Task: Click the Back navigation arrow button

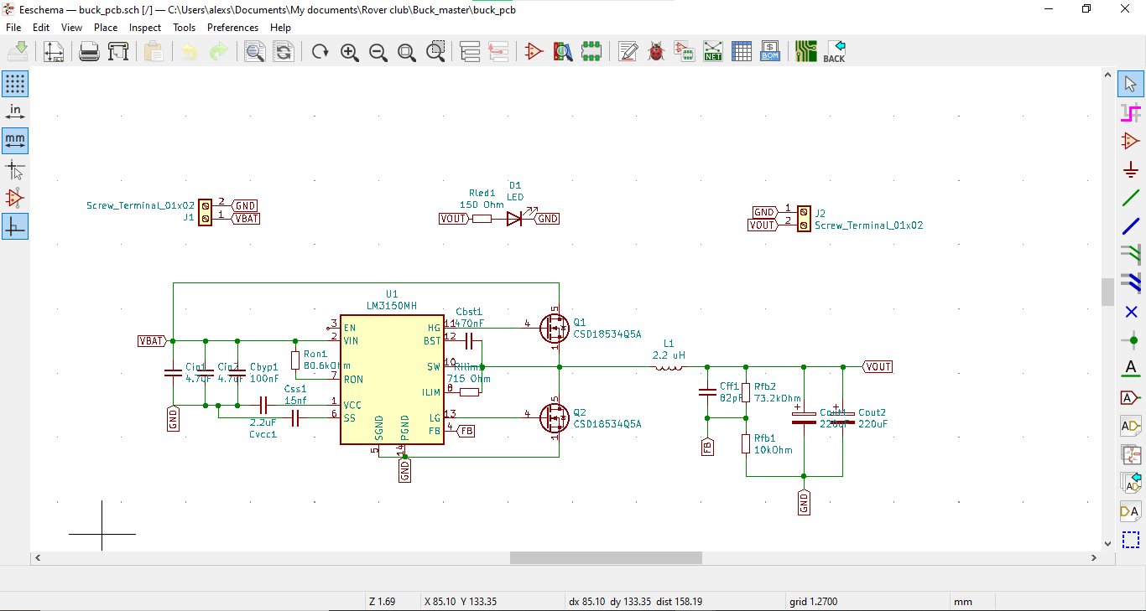Action: [836, 51]
